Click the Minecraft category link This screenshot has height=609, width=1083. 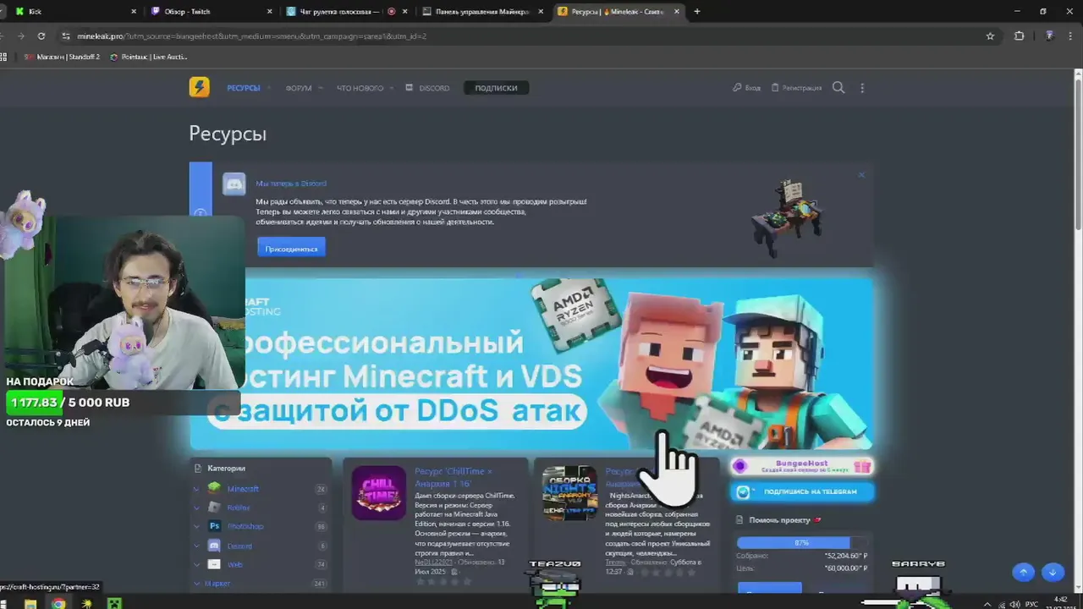tap(243, 489)
